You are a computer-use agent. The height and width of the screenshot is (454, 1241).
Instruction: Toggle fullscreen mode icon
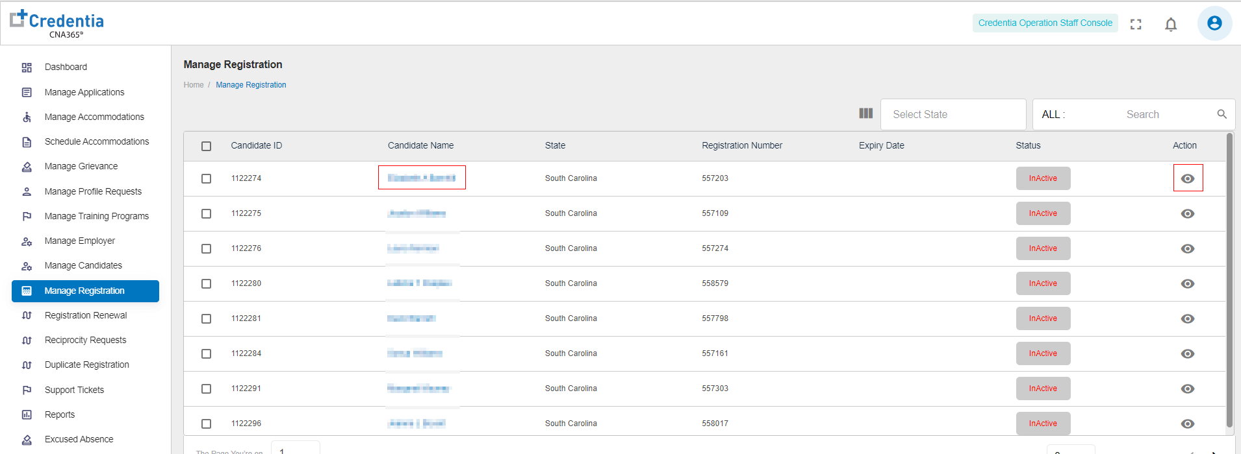pos(1136,25)
